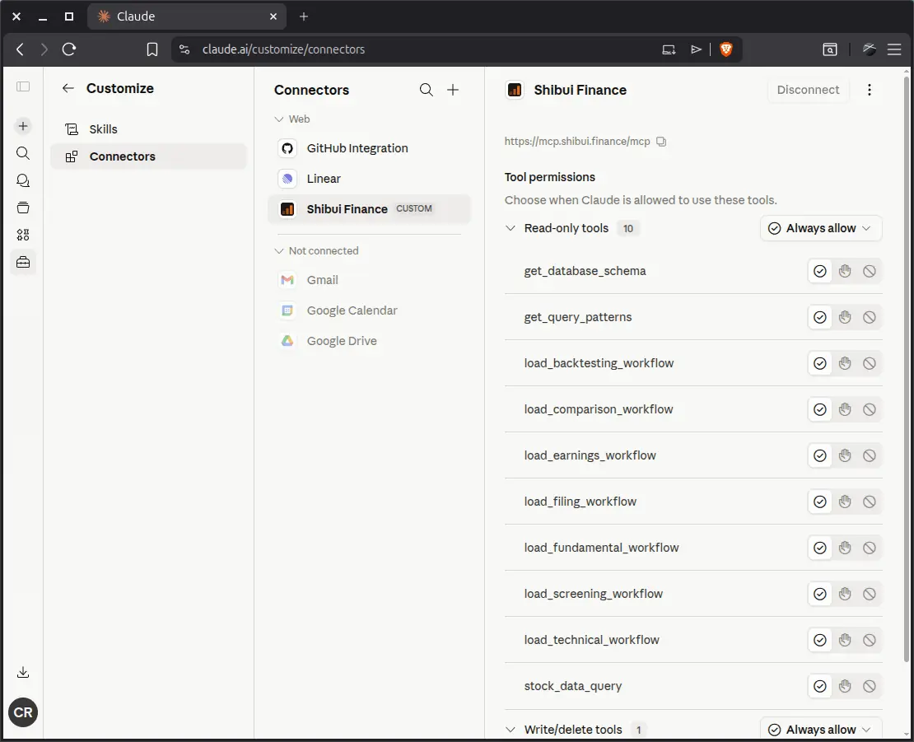Set load_screening_workflow to needs approval

(x=845, y=594)
